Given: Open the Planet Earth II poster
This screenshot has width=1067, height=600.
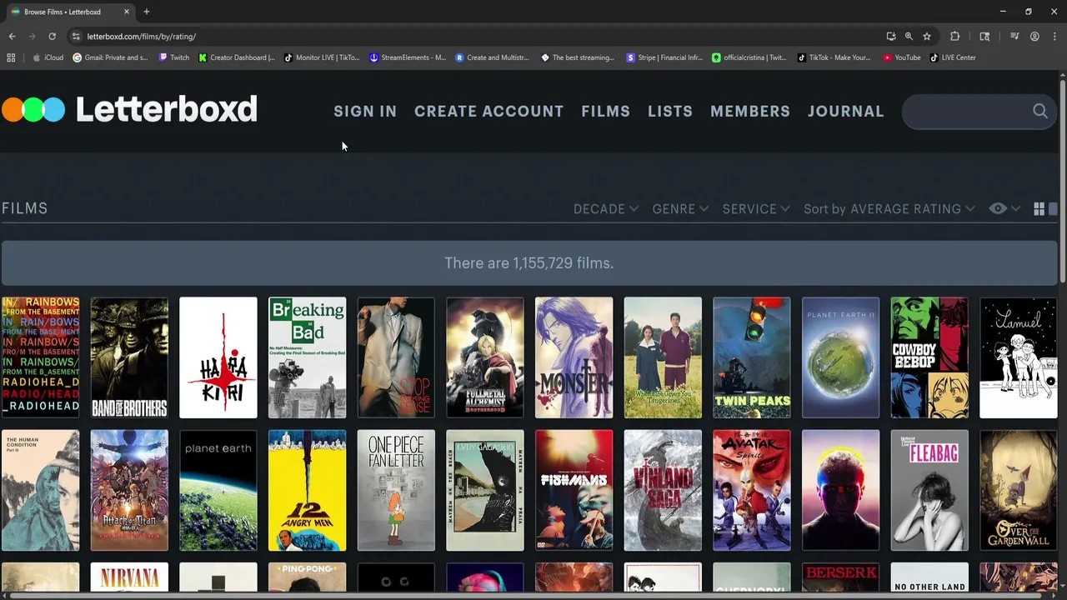Looking at the screenshot, I should (x=840, y=357).
